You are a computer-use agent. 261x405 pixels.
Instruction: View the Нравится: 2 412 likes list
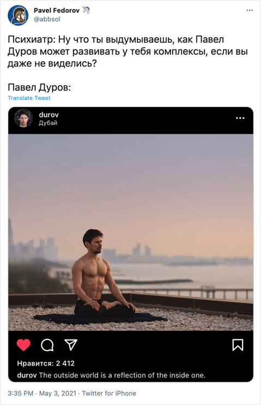pos(46,364)
